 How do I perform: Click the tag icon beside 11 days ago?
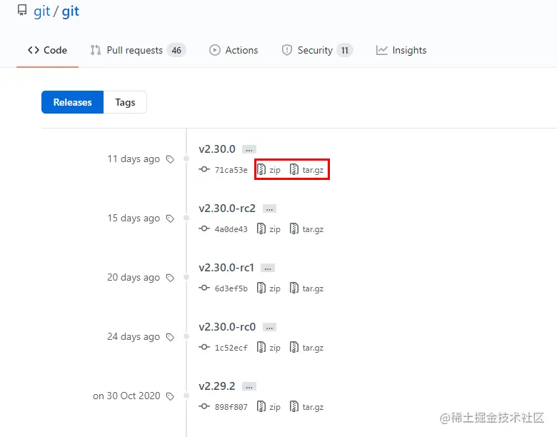(x=170, y=159)
